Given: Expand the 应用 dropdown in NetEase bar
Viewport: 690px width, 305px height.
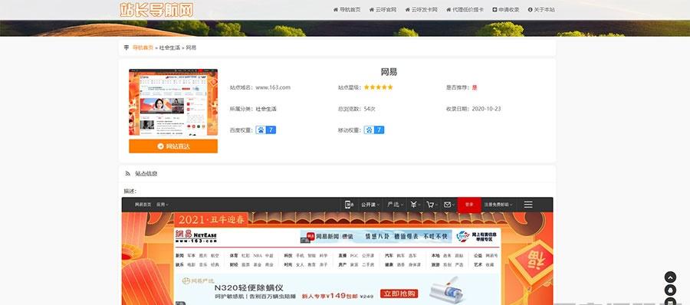Looking at the screenshot, I should (x=162, y=205).
